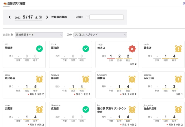Click green checkmark on 原宿店 card

[x=86, y=49]
